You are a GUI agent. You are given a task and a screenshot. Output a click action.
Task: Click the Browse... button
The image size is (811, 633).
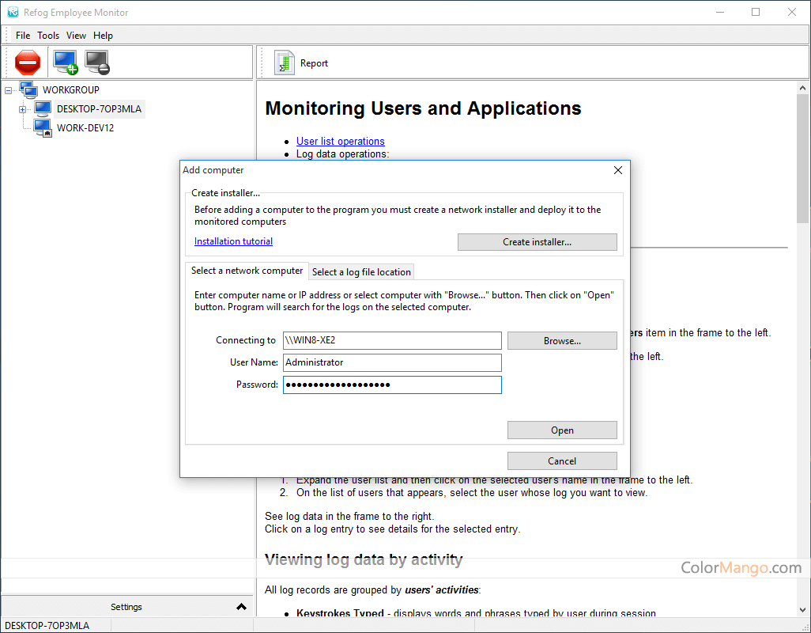pos(562,341)
